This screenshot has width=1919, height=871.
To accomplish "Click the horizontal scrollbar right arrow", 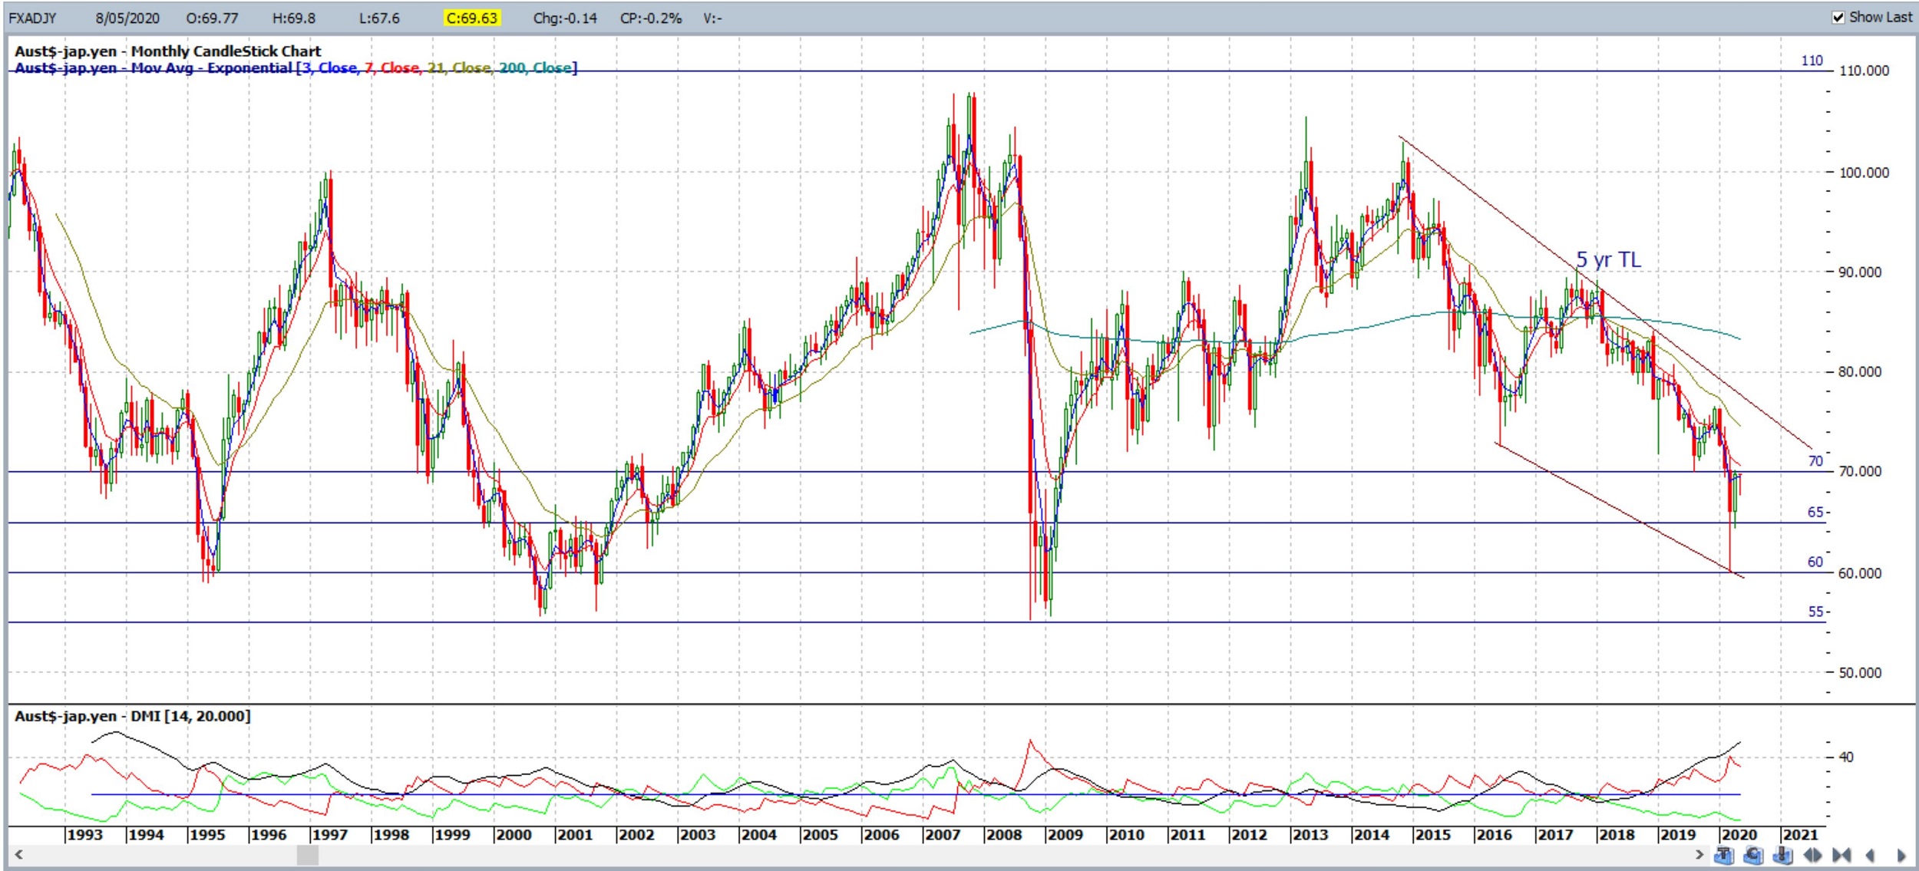I will (x=1699, y=854).
